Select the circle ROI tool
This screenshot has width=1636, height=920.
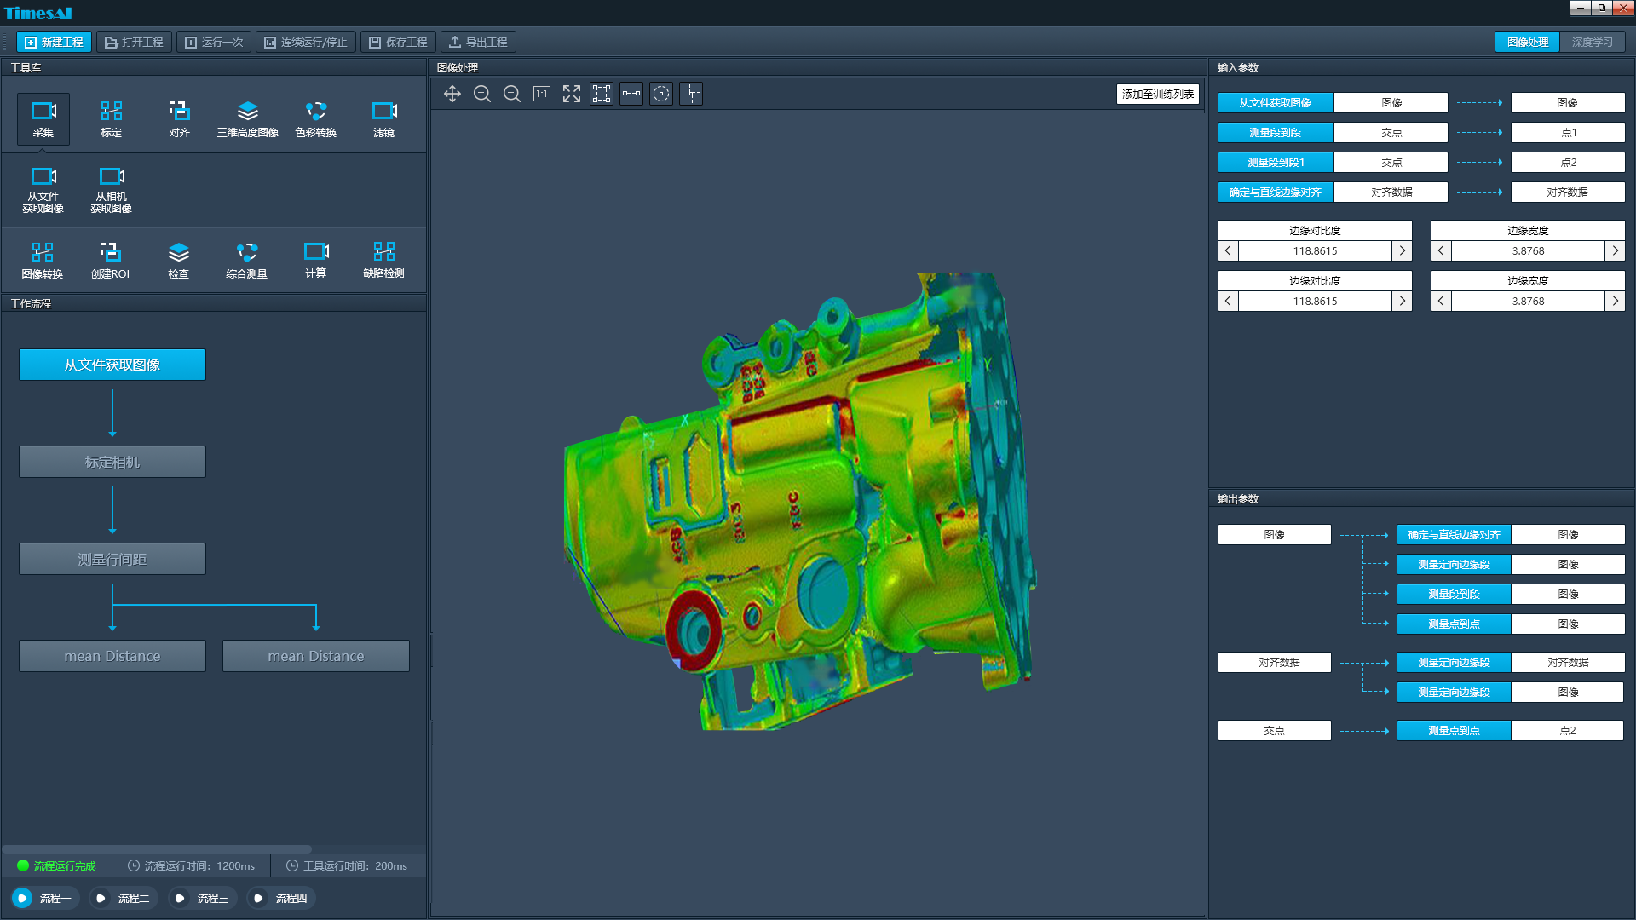(661, 94)
